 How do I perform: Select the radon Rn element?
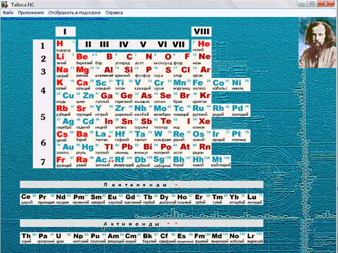[201, 149]
